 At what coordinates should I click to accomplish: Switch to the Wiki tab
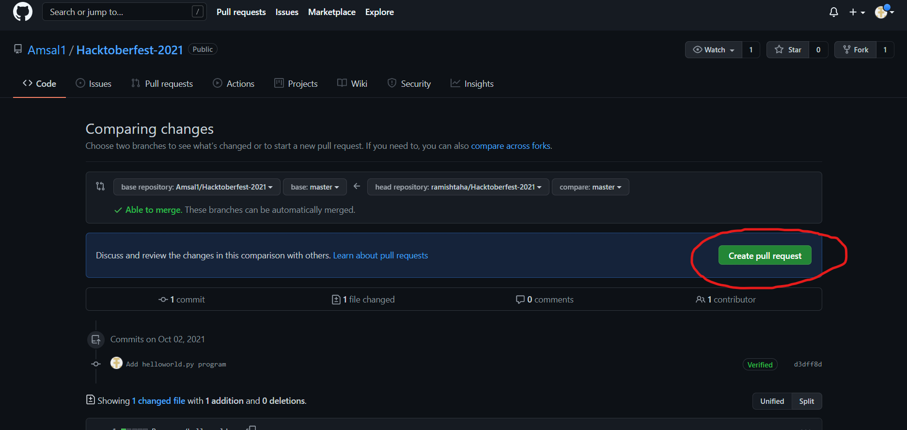coord(352,83)
